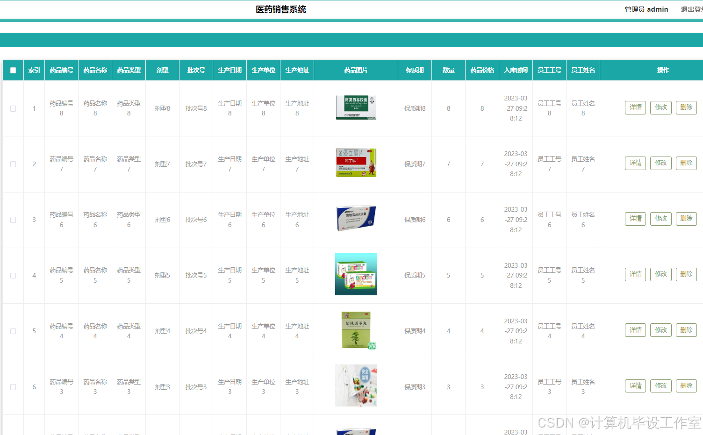The image size is (703, 435).
Task: Click the 医药销售系统 title
Action: pyautogui.click(x=281, y=9)
